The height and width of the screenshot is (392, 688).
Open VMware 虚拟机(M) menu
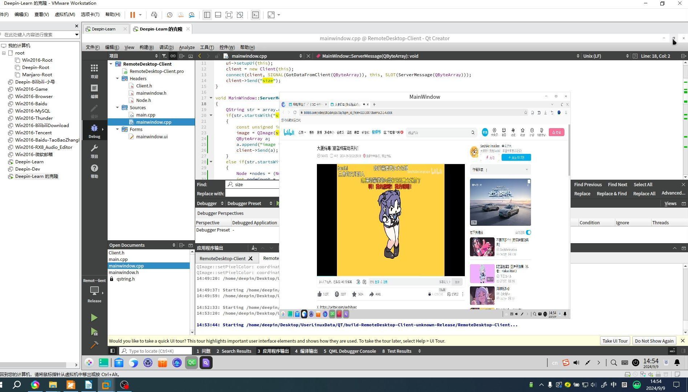(x=65, y=15)
